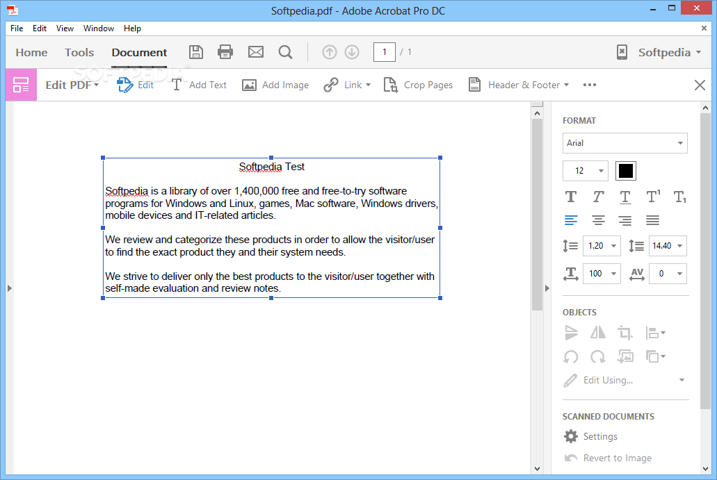
Task: Send file by email envelope icon
Action: tap(256, 52)
